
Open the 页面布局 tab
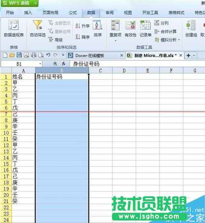coord(50,13)
